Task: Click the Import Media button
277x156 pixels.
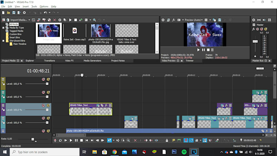Action: (17, 20)
